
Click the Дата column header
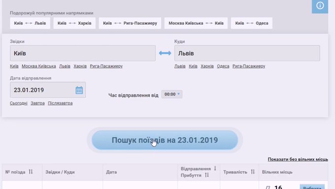(x=111, y=172)
